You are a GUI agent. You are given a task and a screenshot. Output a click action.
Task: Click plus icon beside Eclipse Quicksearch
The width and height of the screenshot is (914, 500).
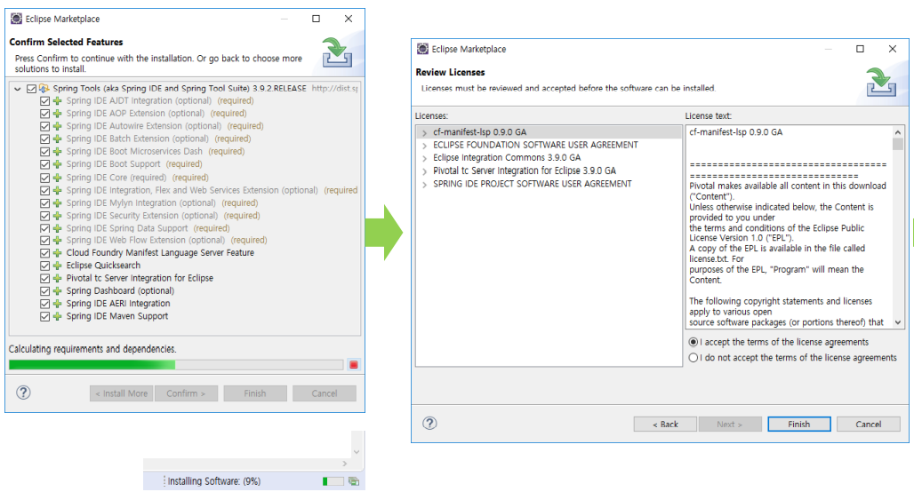click(x=57, y=266)
